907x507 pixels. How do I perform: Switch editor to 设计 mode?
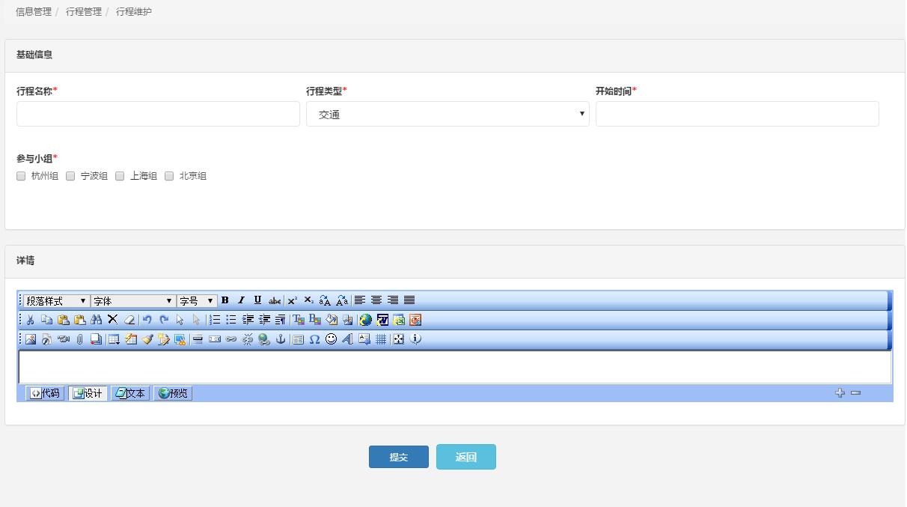coord(88,393)
